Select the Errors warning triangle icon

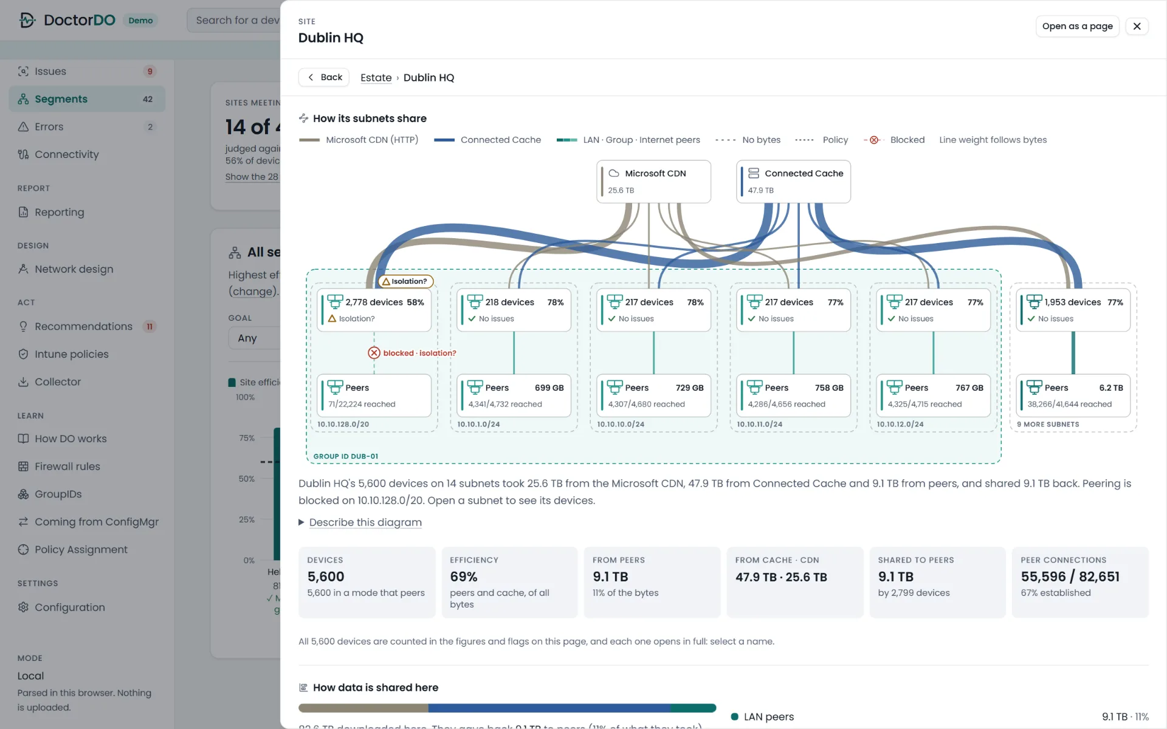pos(23,126)
